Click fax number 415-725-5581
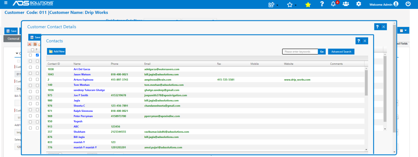The height and width of the screenshot is (157, 418). [226, 79]
